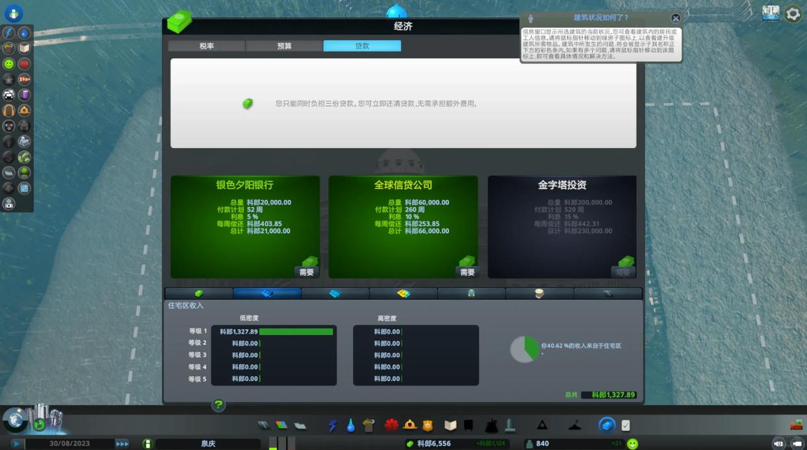Open the Fire Department menu
The image size is (807, 450).
click(410, 425)
